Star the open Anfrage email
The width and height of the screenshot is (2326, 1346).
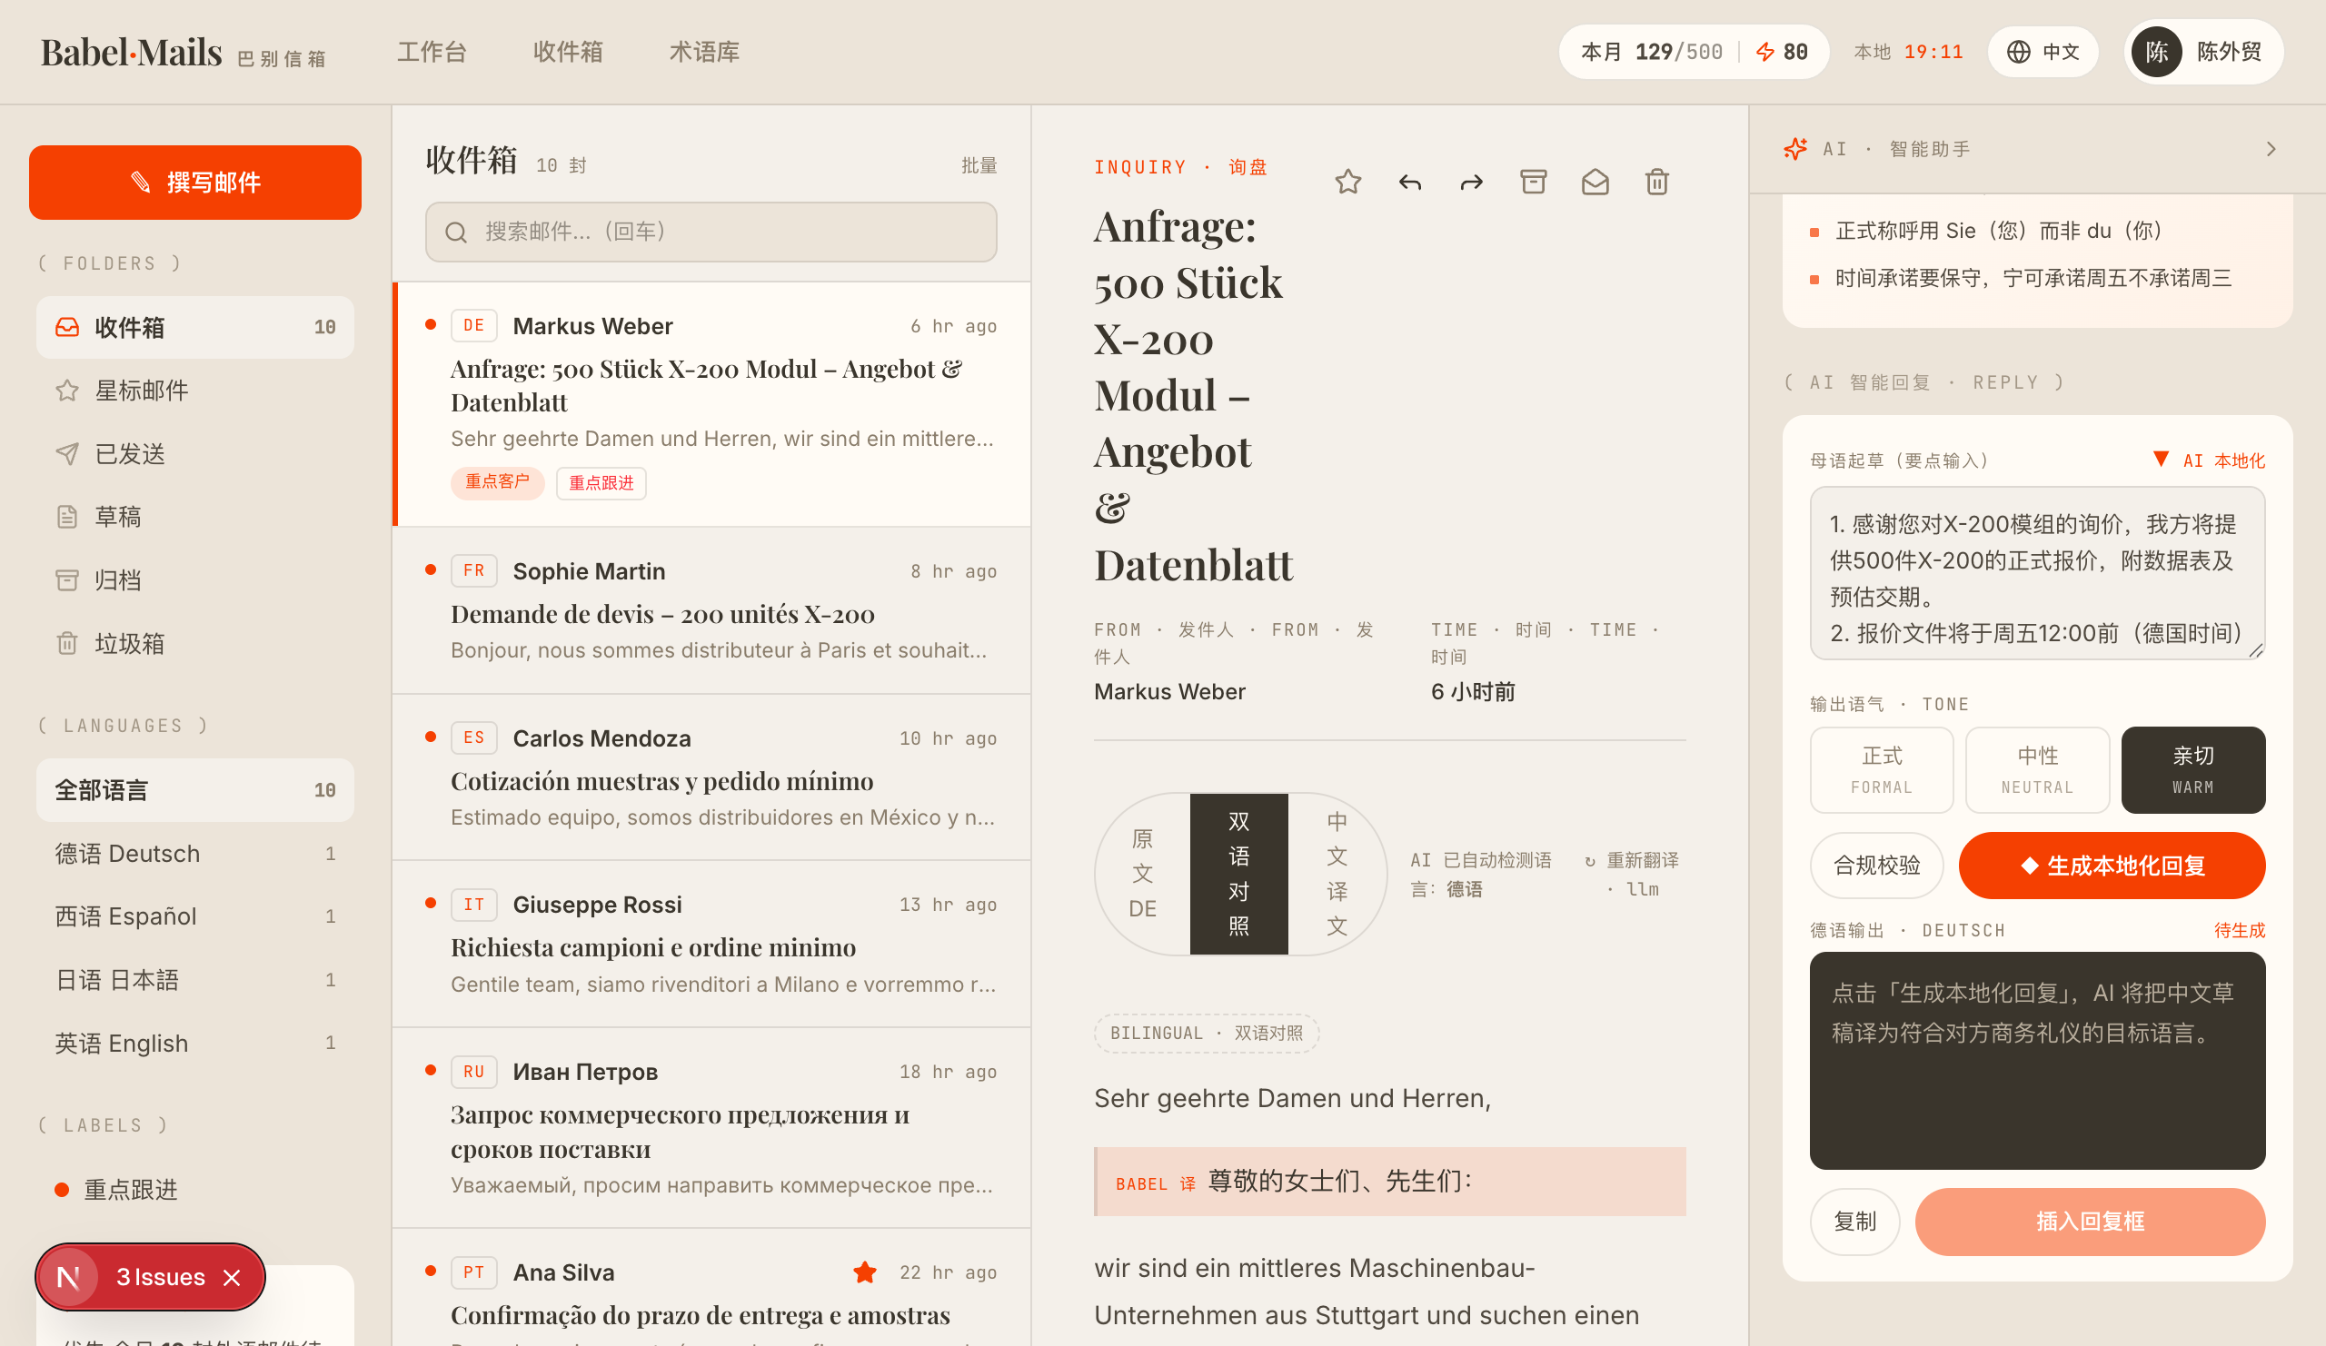click(1347, 182)
